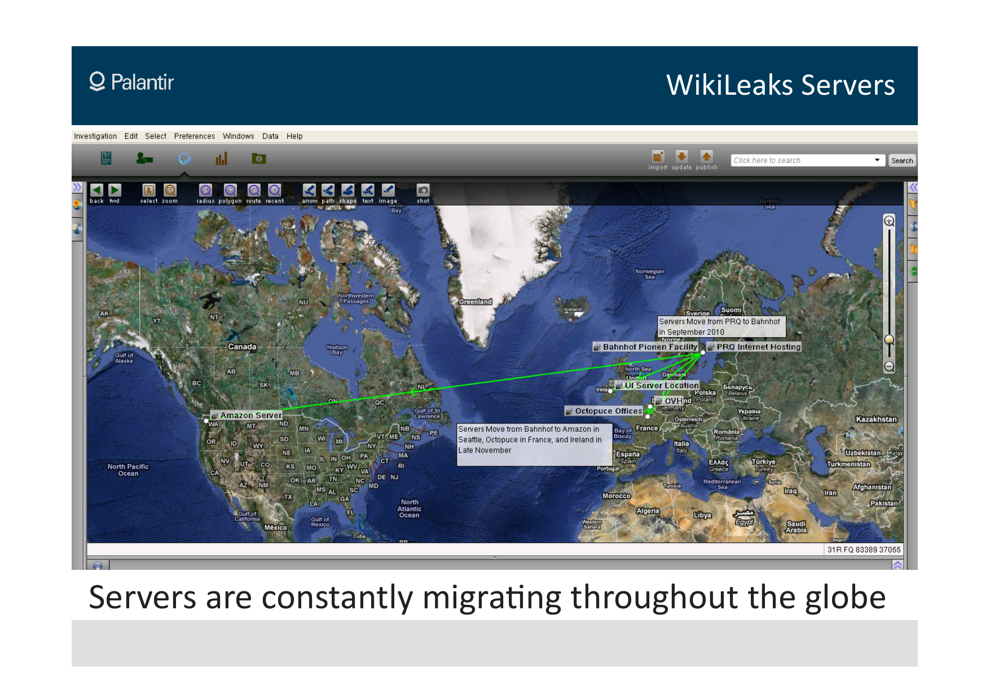The width and height of the screenshot is (990, 699).
Task: Activate the polygon search tool
Action: point(230,191)
